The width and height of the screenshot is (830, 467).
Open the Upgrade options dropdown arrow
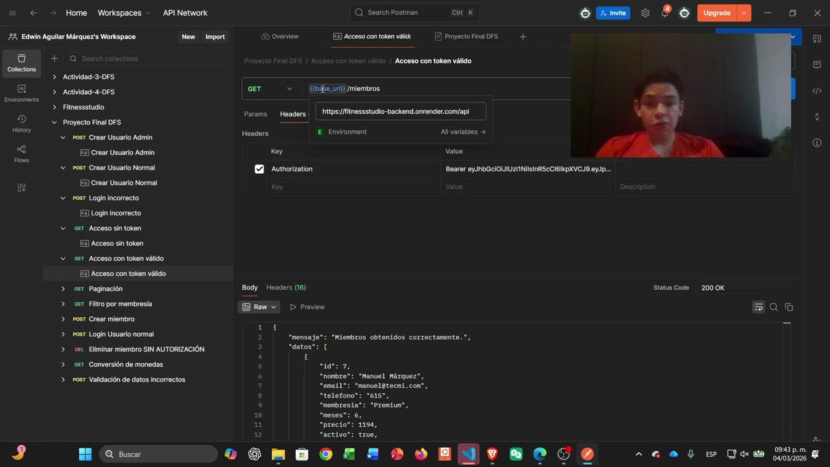[744, 13]
